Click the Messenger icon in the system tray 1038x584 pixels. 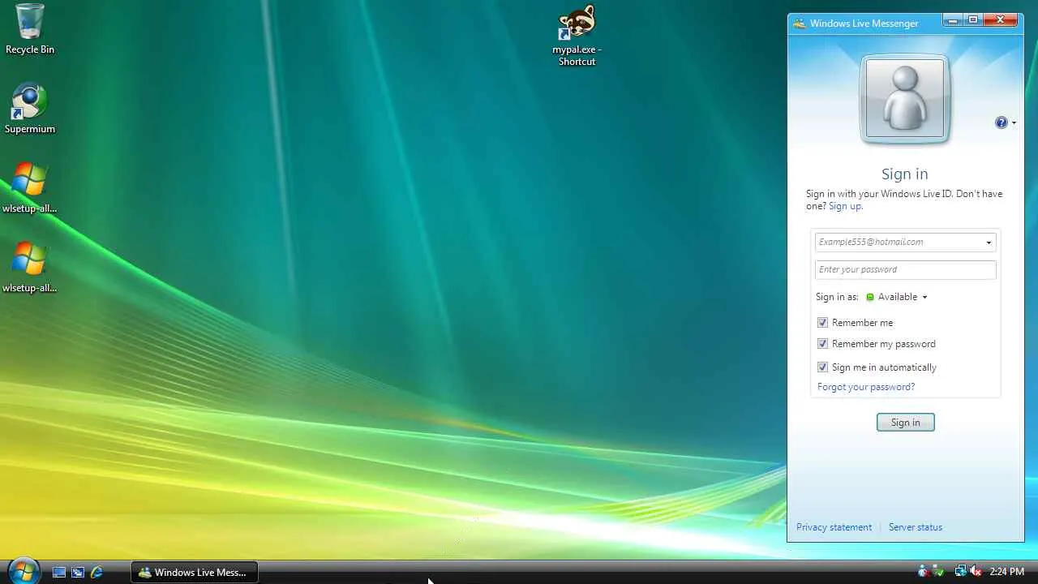point(924,572)
